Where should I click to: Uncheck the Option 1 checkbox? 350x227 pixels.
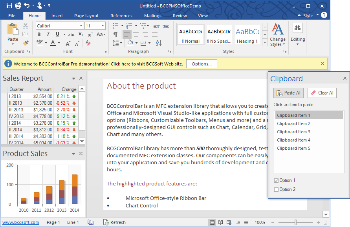[276, 180]
